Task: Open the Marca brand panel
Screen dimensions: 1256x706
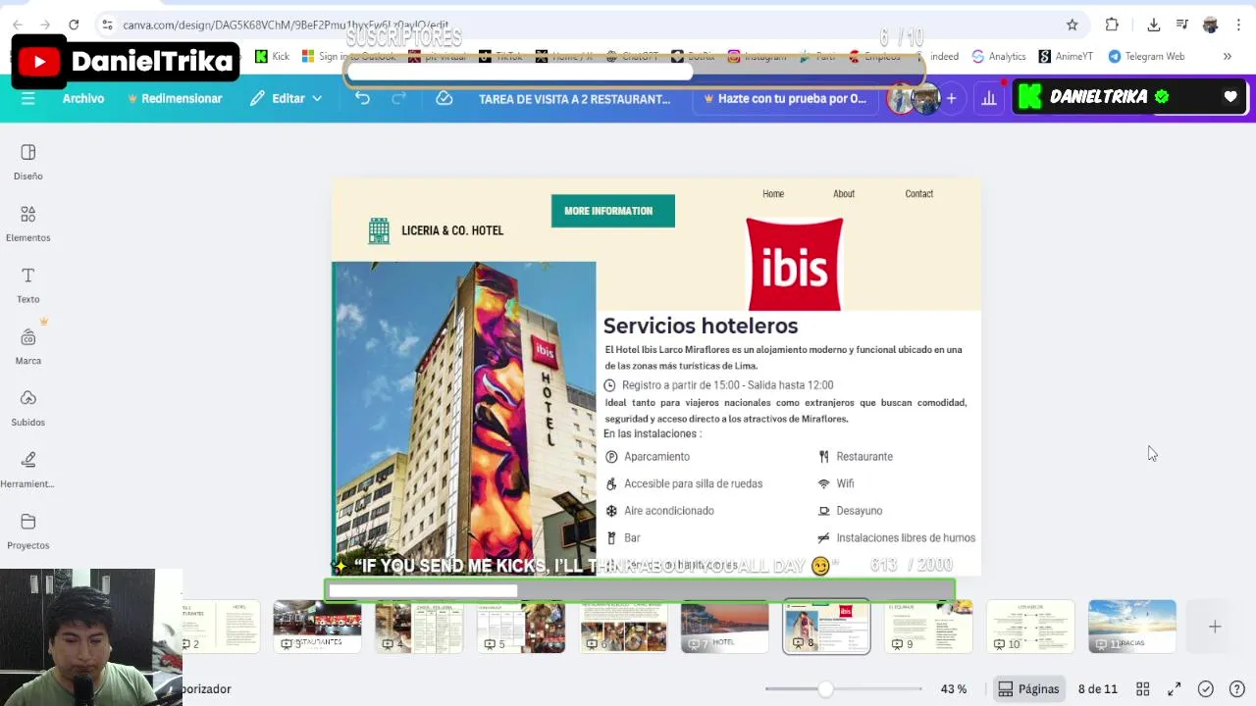Action: (x=27, y=347)
